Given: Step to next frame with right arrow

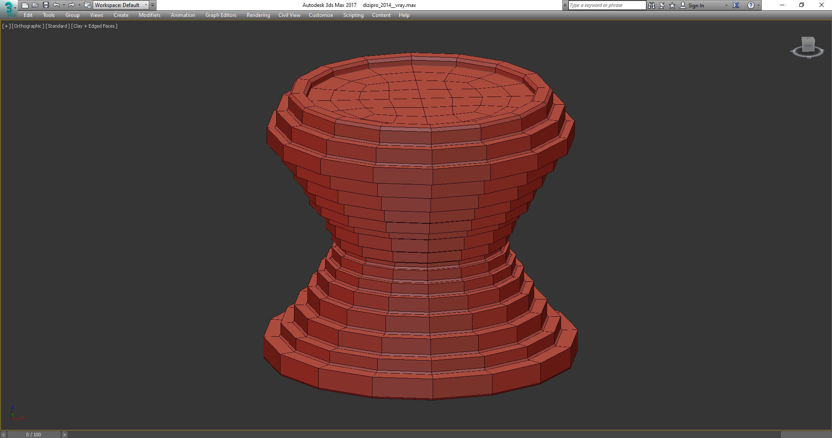Looking at the screenshot, I should point(64,435).
